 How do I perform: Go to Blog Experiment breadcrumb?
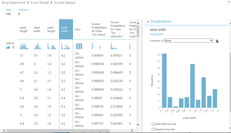pyautogui.click(x=14, y=3)
